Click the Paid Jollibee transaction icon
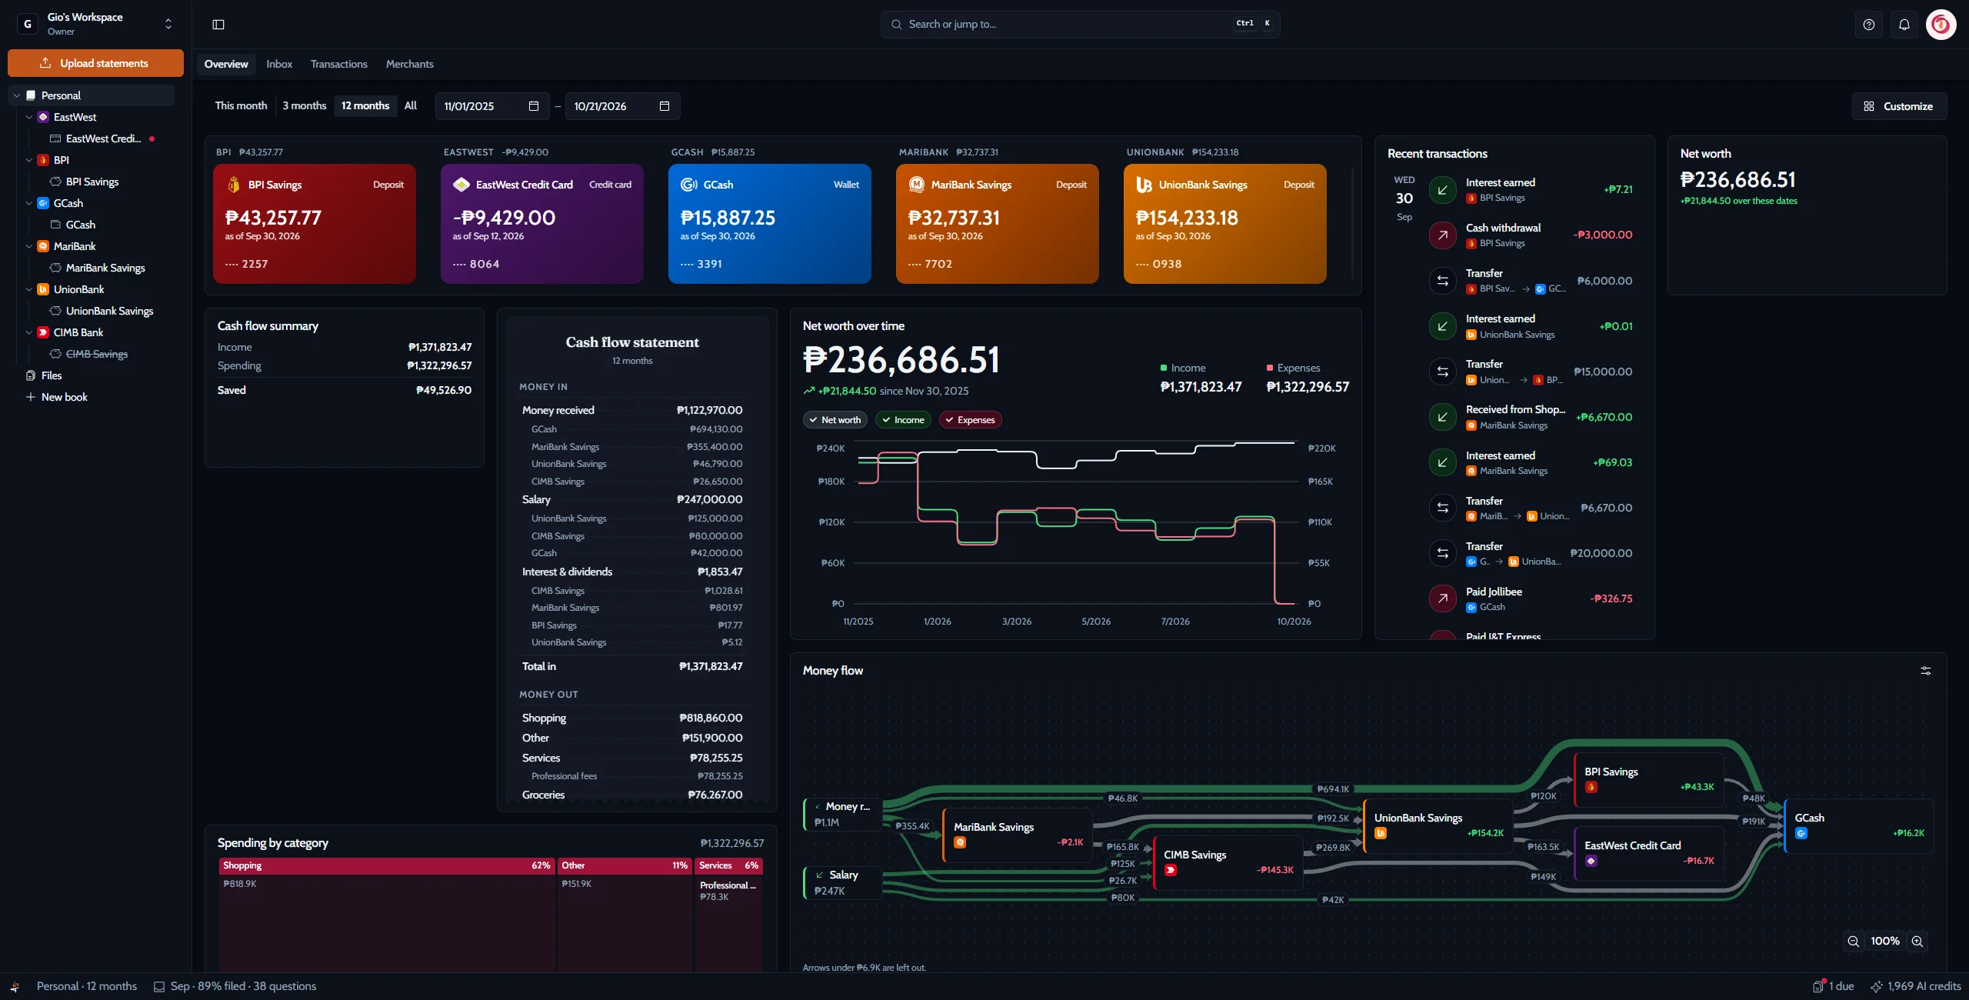Viewport: 1969px width, 1000px height. coord(1443,598)
